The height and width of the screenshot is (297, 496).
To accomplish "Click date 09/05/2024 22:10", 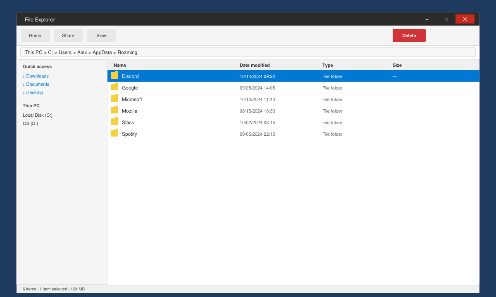I will (x=258, y=134).
